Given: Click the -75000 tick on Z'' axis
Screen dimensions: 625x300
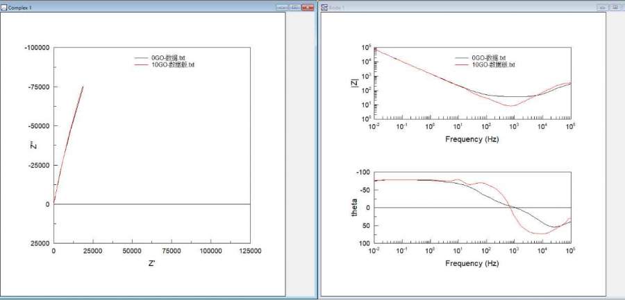Looking at the screenshot, I should pos(39,87).
